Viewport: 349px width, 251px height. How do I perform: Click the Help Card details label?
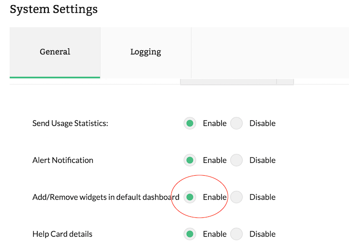pos(62,234)
